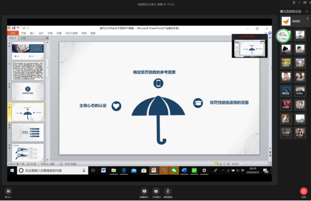Viewport: 311px width, 201px height.
Task: Click the zoom slider in status bar
Action: point(253,164)
